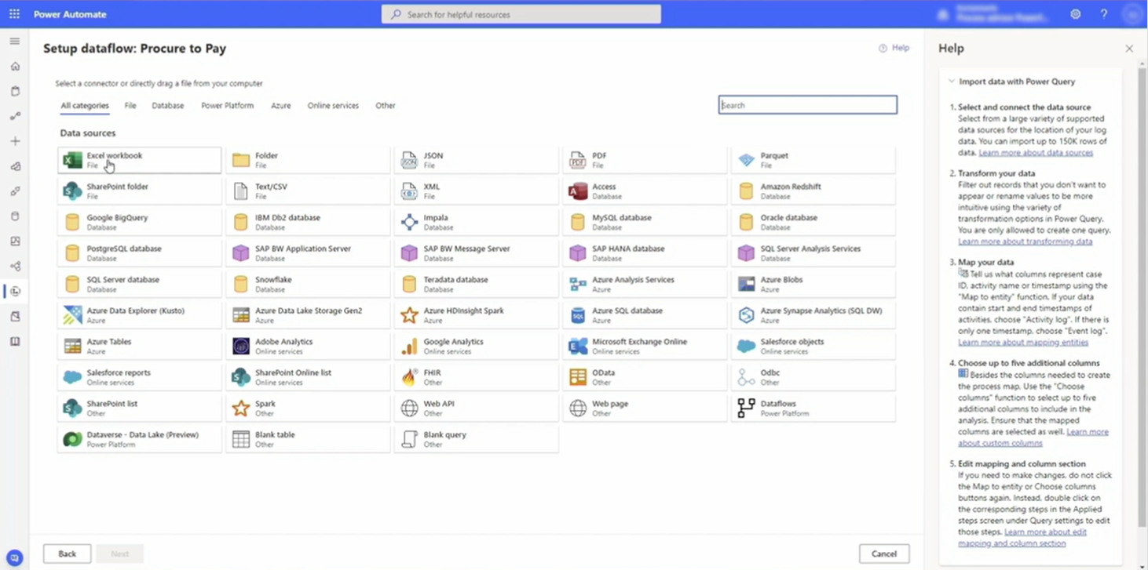Open the 'Learn more about data sources' link

point(1038,152)
